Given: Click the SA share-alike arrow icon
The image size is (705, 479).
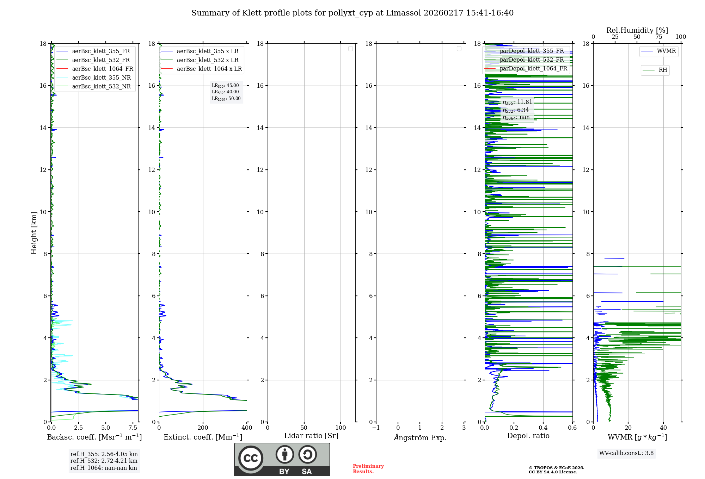Looking at the screenshot, I should point(307,454).
